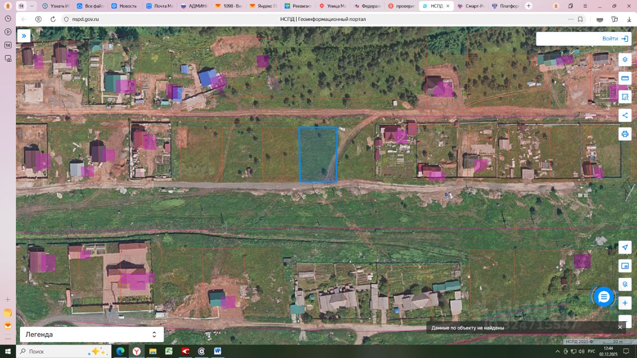Bookmark this page
This screenshot has width=637, height=358.
(x=580, y=19)
